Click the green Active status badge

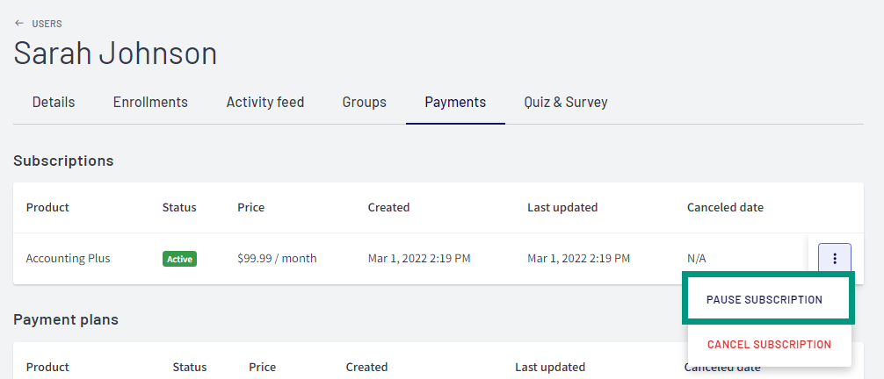[179, 259]
